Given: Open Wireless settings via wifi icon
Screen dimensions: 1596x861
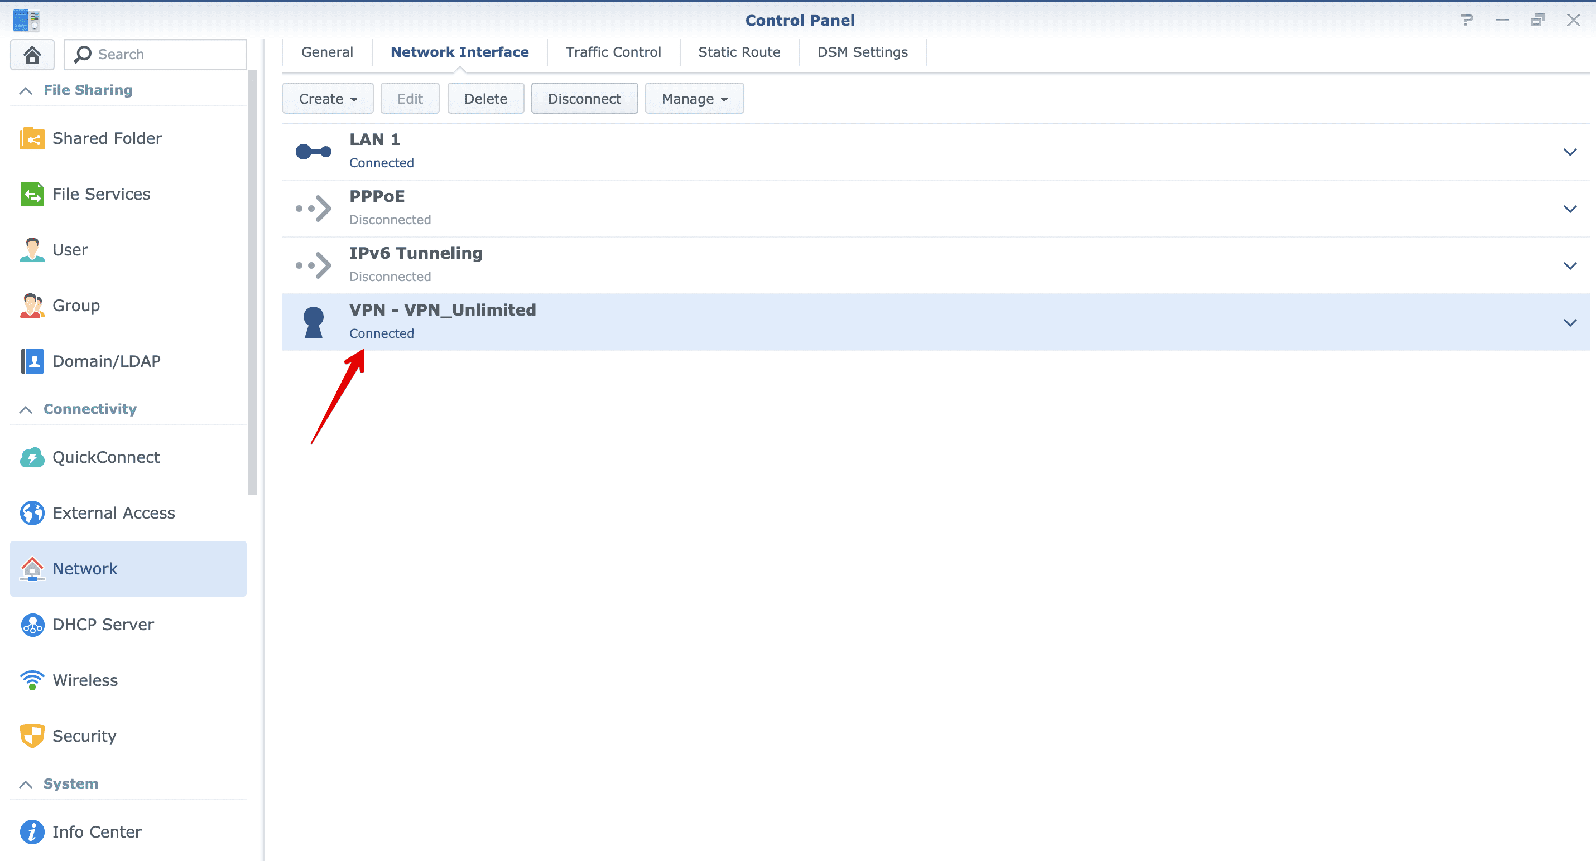Looking at the screenshot, I should tap(32, 680).
